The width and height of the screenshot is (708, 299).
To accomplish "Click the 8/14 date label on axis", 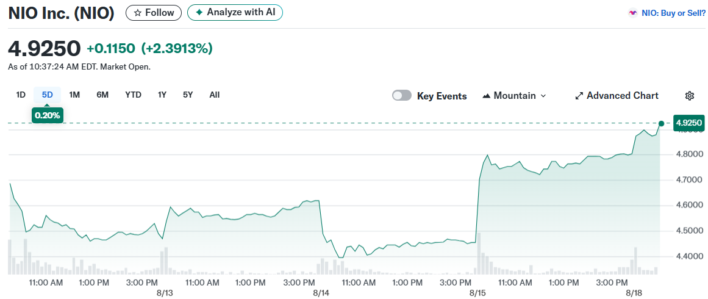I will [x=320, y=293].
